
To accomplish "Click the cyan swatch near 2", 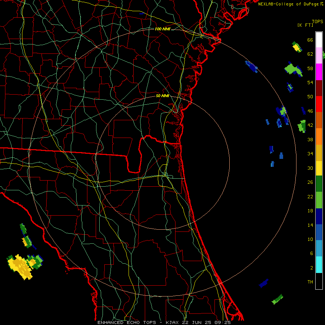I will point(319,265).
